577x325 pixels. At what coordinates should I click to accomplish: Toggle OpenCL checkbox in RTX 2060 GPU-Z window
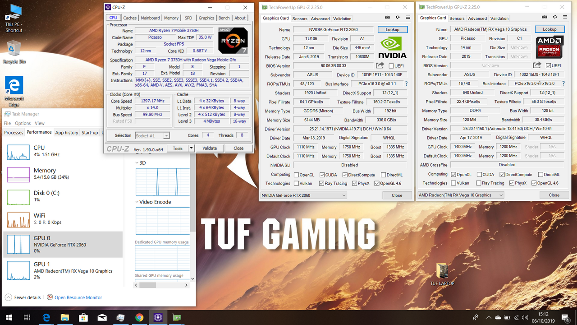click(x=296, y=175)
